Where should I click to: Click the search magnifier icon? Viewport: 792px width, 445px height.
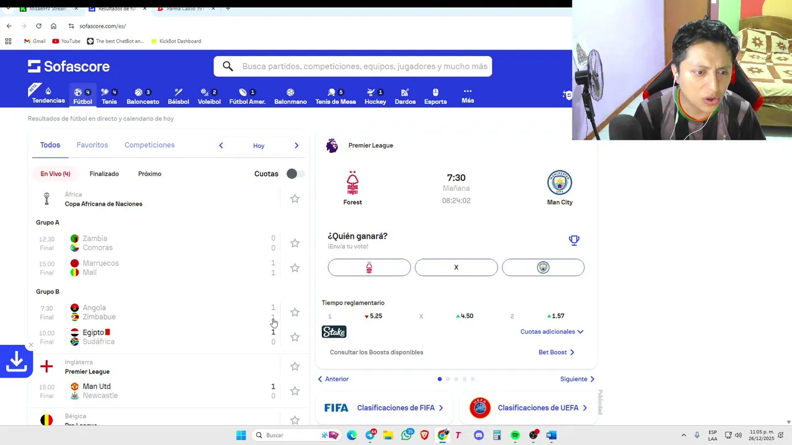click(228, 66)
